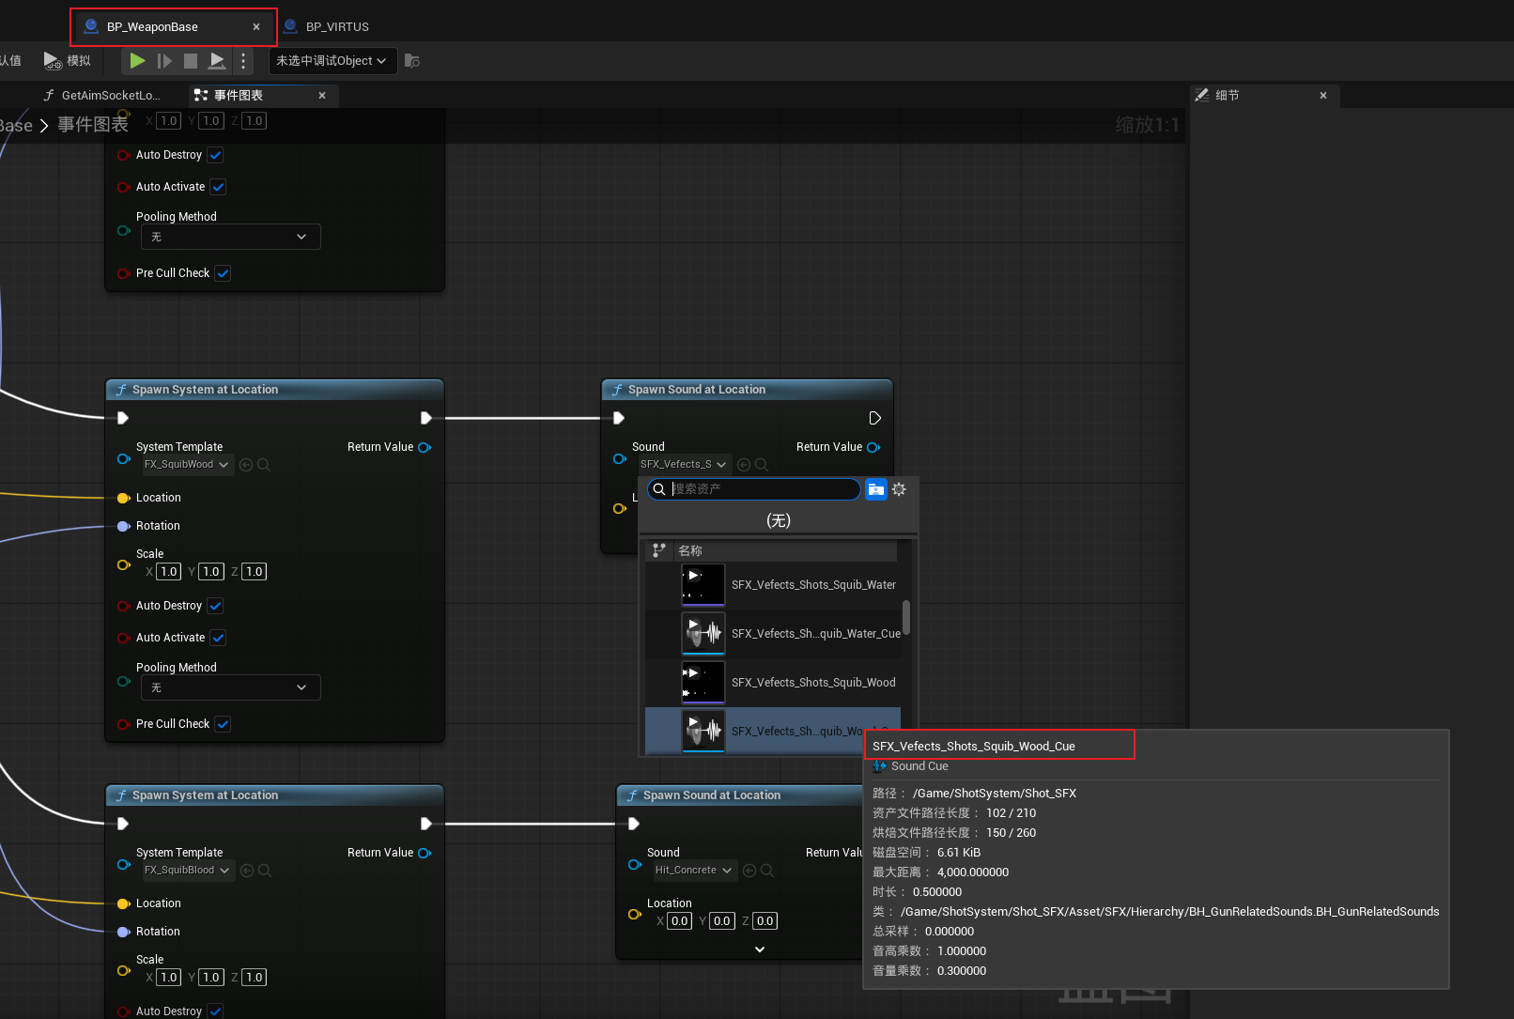This screenshot has width=1514, height=1019.
Task: Click the Location pin on FX_SquibWood node
Action: pos(123,498)
